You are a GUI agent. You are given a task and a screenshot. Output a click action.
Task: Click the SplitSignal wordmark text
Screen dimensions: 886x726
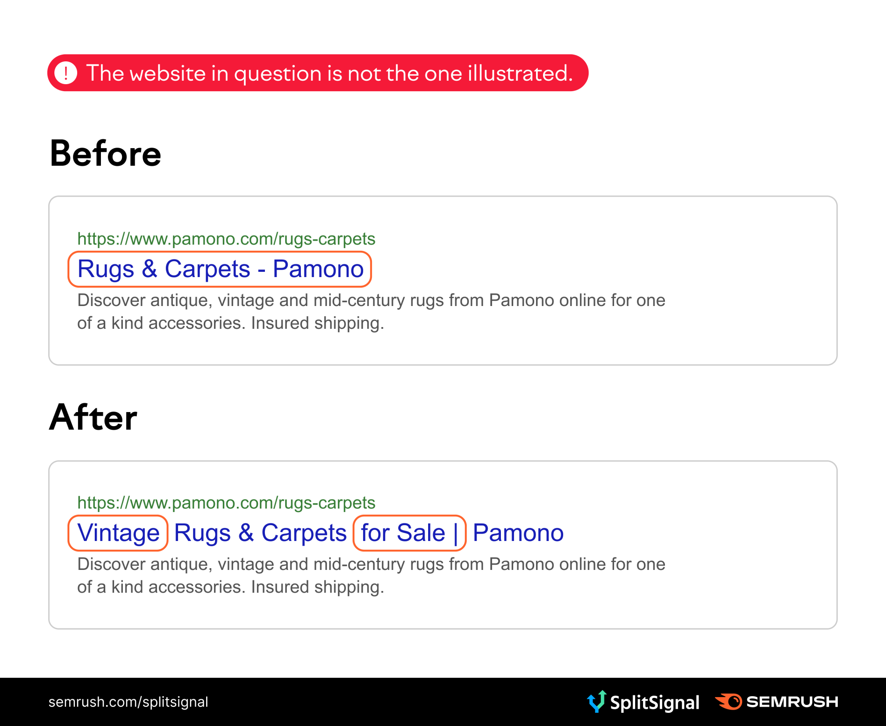pyautogui.click(x=654, y=702)
